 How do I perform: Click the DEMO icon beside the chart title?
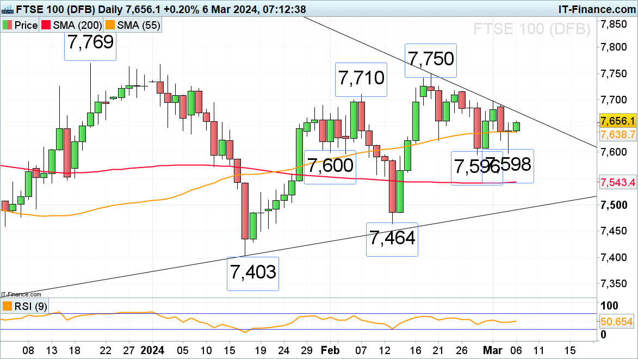click(x=7, y=9)
